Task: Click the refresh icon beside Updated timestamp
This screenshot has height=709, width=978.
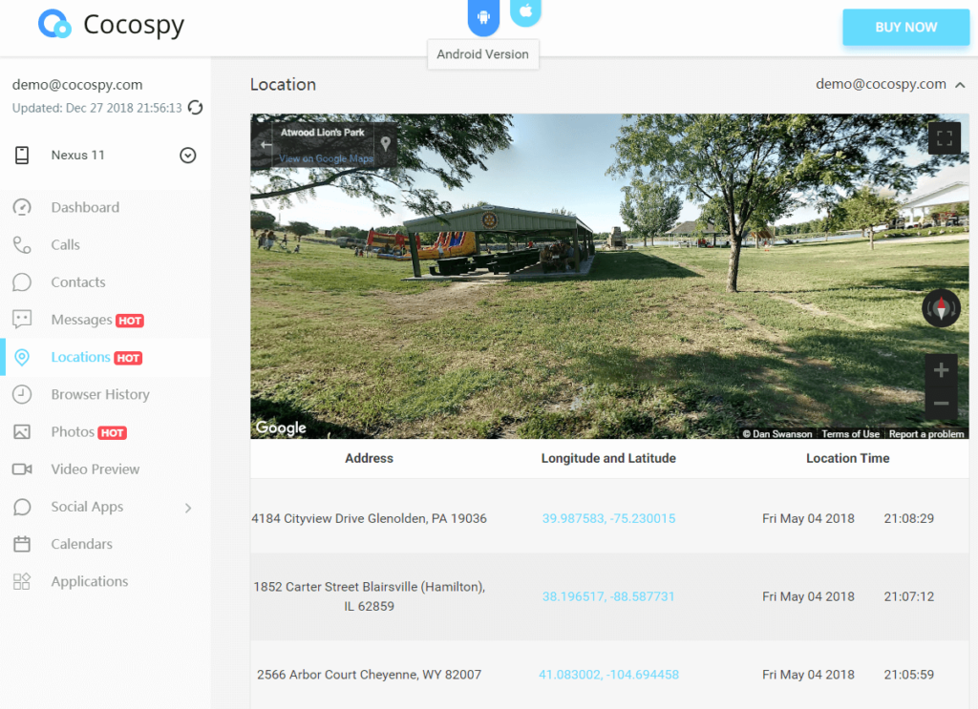Action: click(x=195, y=108)
